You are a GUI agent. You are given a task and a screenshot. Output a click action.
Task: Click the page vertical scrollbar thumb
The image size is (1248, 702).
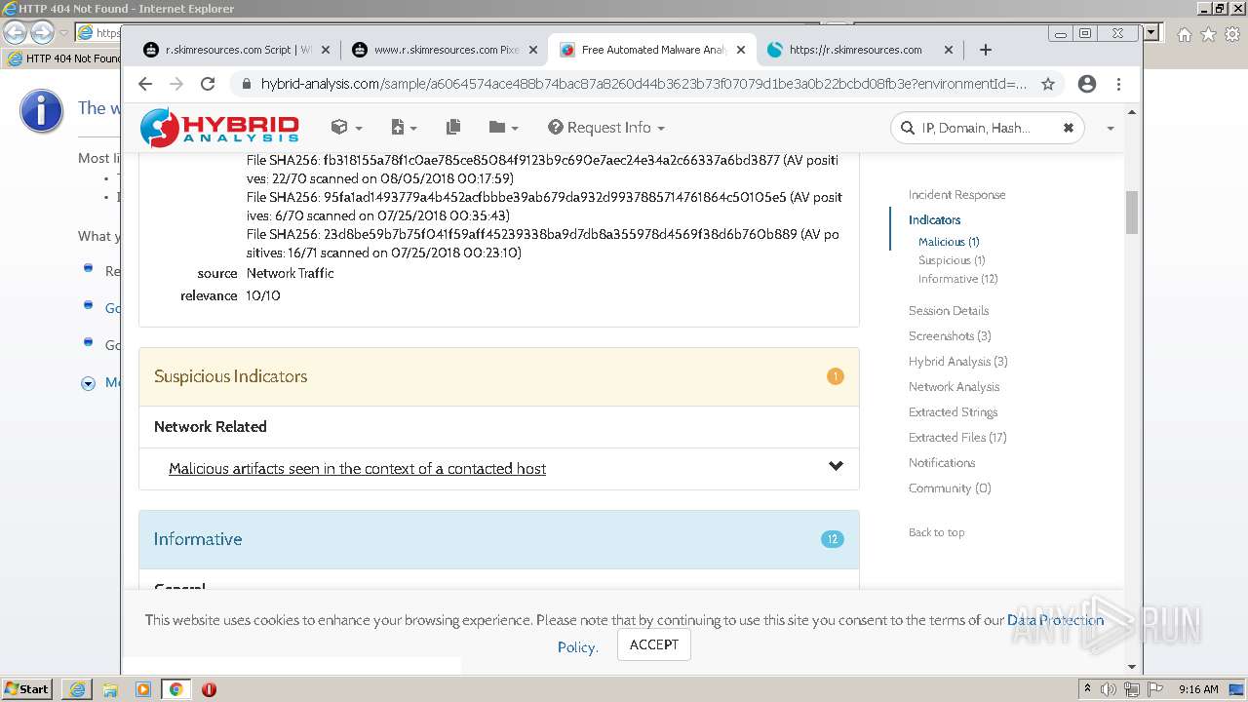[1131, 212]
